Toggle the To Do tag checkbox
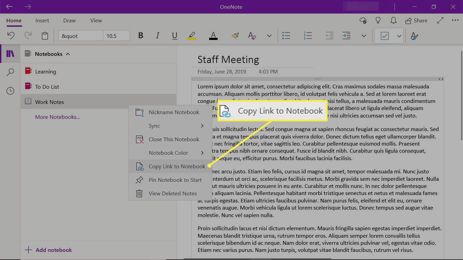This screenshot has width=463, height=260. [x=385, y=36]
